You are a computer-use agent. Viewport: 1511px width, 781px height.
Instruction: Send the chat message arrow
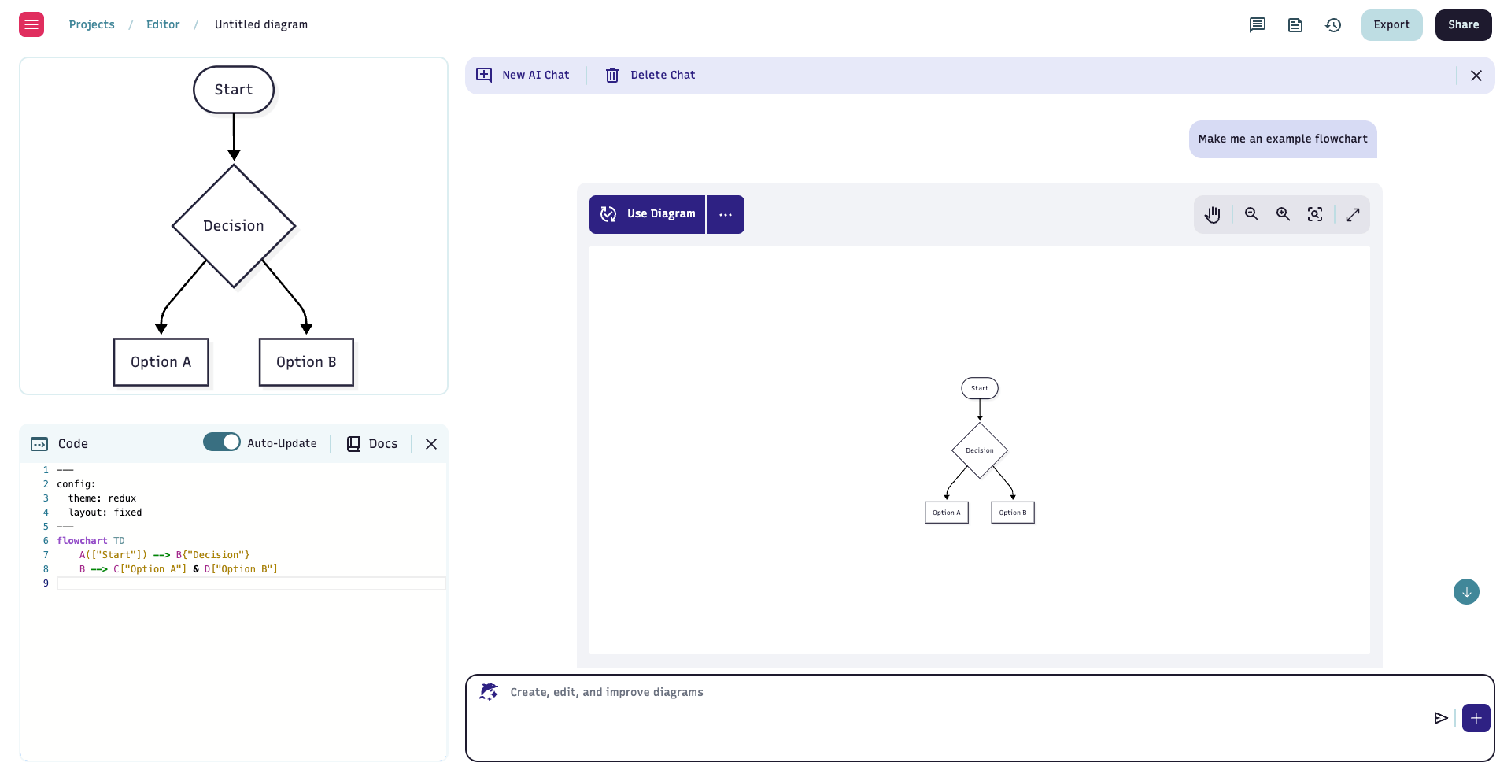point(1441,718)
